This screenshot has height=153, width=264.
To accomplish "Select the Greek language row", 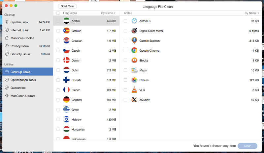I will (x=86, y=110).
